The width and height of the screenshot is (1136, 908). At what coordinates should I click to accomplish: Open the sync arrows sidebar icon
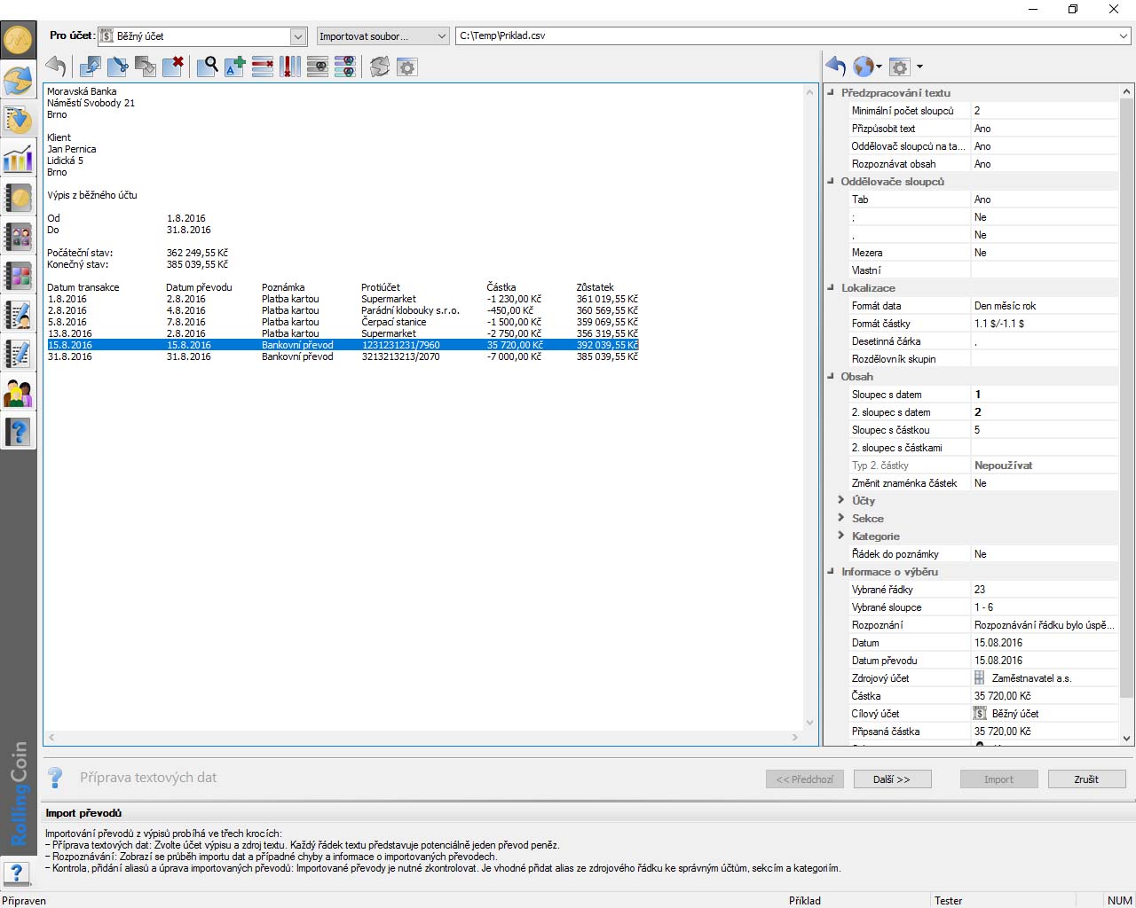tap(18, 81)
